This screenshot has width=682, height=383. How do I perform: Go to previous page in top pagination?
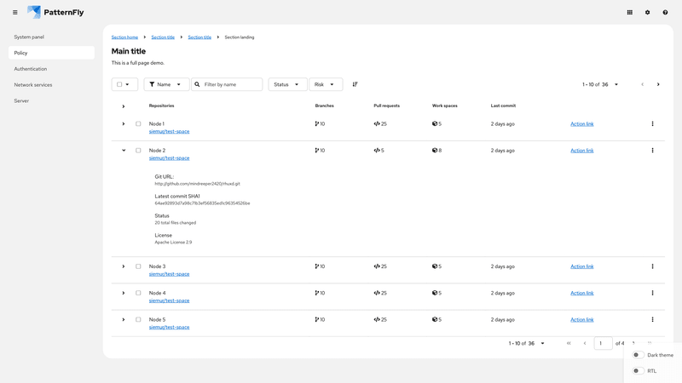coord(643,84)
